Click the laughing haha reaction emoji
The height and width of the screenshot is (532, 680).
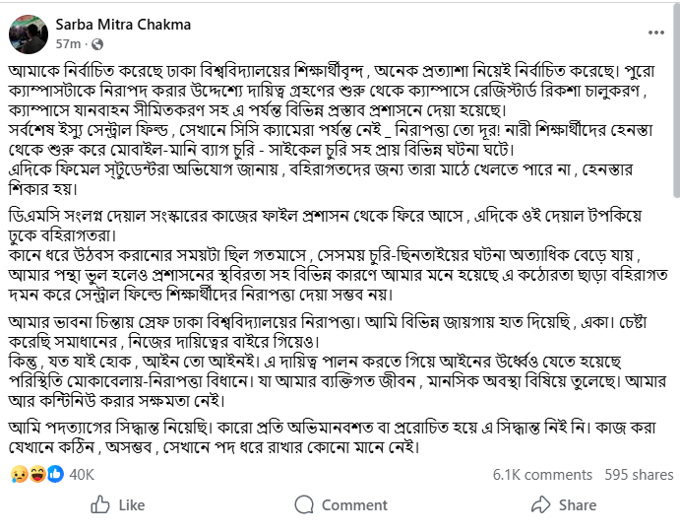[35, 475]
